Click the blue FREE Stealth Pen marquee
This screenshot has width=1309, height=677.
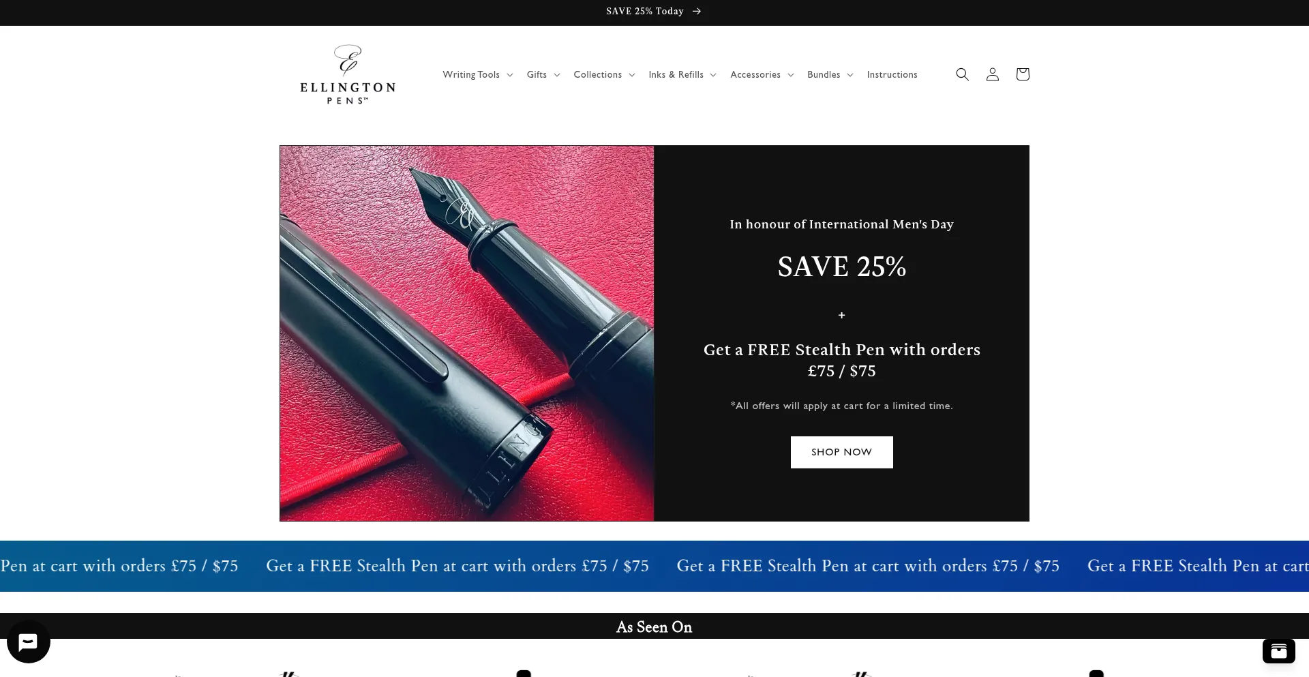coord(654,566)
